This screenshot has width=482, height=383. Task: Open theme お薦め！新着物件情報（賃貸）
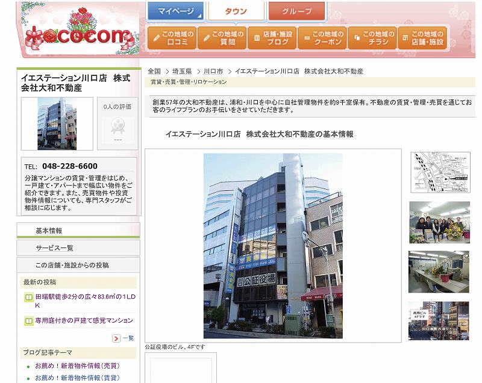tap(77, 378)
